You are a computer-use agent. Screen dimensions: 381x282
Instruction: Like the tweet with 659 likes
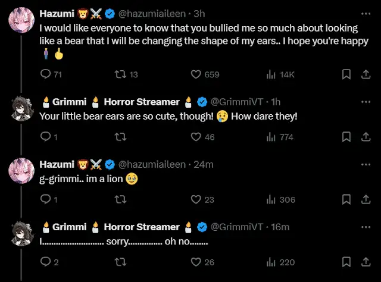pyautogui.click(x=196, y=74)
